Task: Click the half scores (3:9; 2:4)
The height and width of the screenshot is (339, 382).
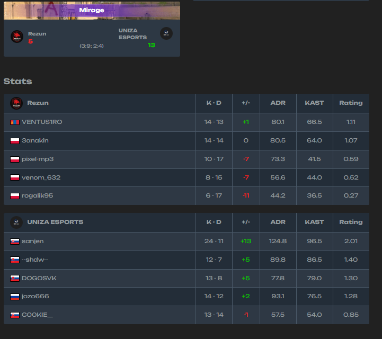Action: pos(92,46)
